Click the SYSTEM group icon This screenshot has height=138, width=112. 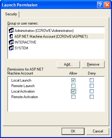pos(11,48)
